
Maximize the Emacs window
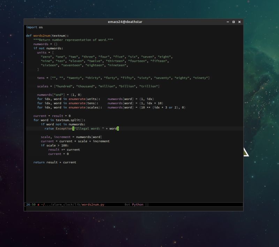[234, 22]
